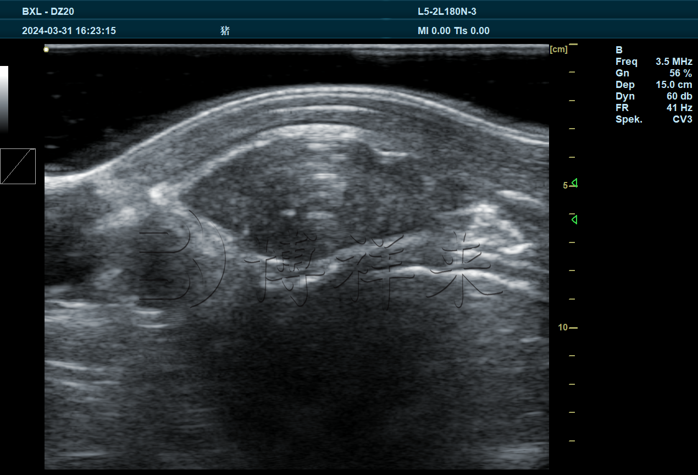Screen dimensions: 698x475
Task: Open the gray map curve box
Action: point(18,166)
